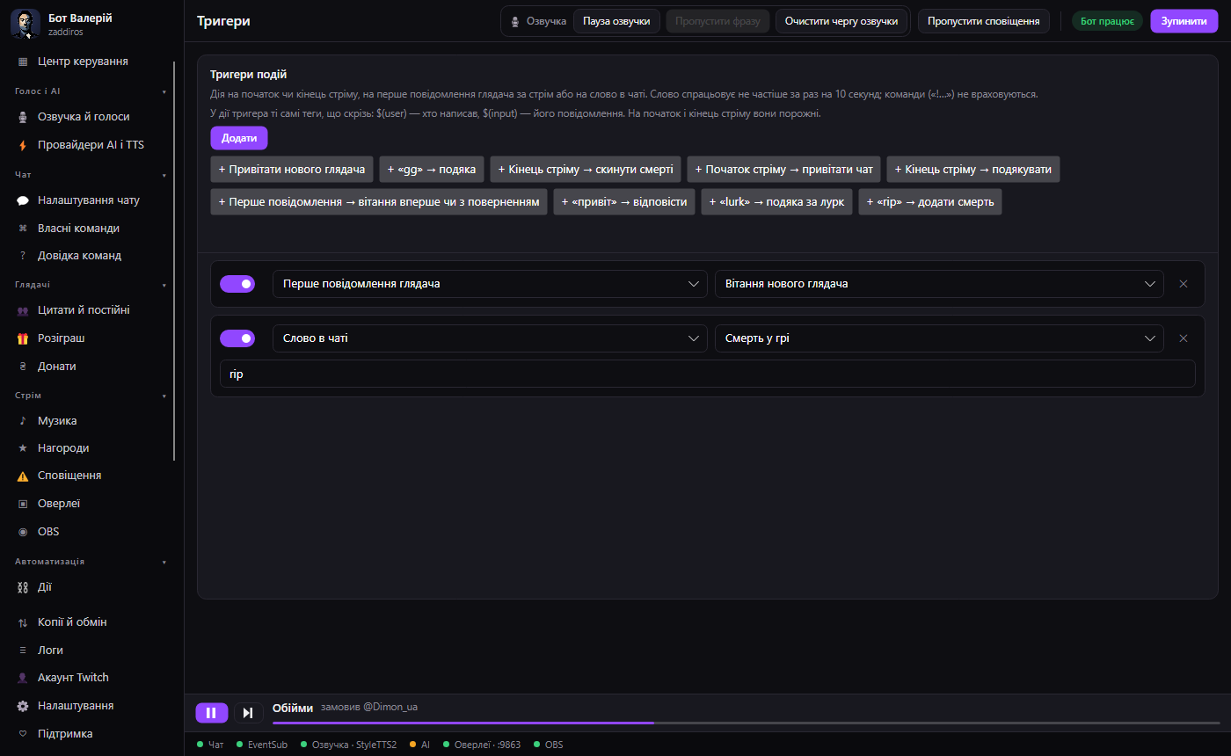1231x756 pixels.
Task: Open the Вітання нового глядача action dropdown
Action: (x=939, y=284)
